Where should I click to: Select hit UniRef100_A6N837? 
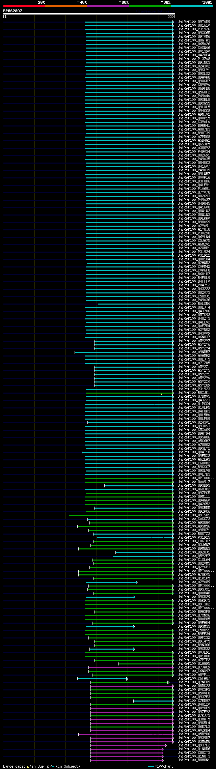(194, 337)
